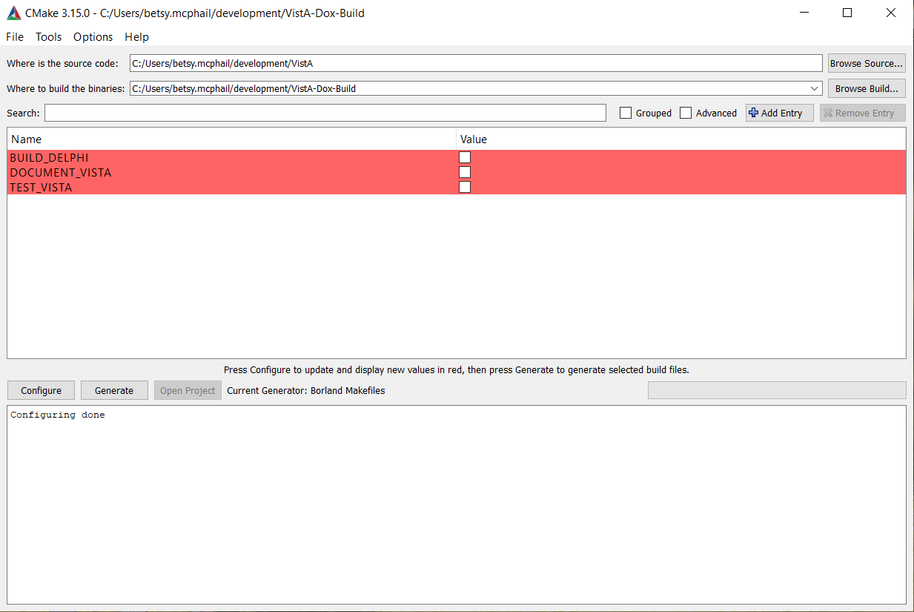Enable the BUILD_DELPHI checkbox
This screenshot has height=612, width=914.
[465, 157]
